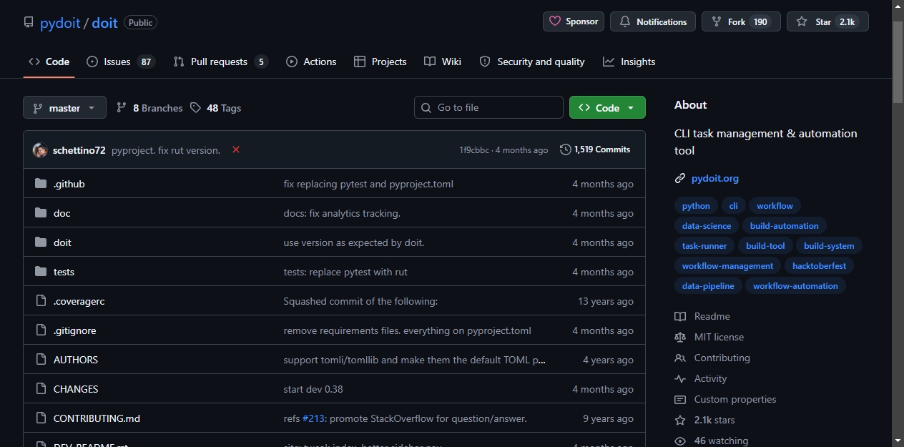Click the link icon next to pydoit.org

coord(680,178)
